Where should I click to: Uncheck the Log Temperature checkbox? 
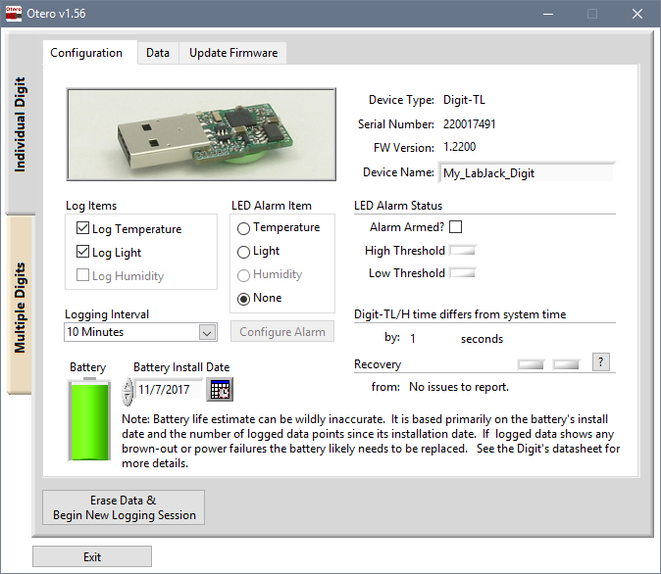82,229
